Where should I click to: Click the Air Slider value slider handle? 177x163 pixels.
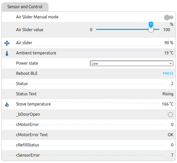point(151,29)
